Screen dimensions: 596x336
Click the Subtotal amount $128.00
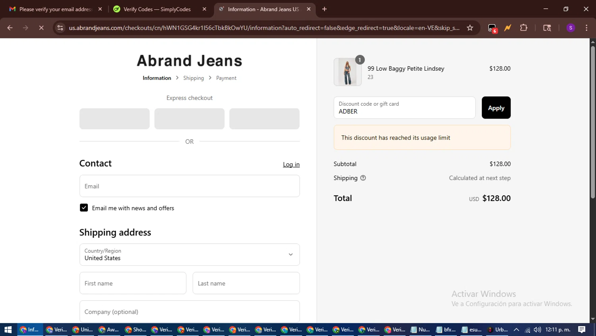[500, 164]
